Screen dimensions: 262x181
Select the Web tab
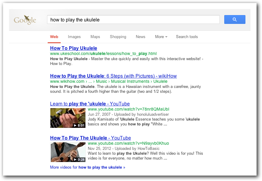click(54, 37)
